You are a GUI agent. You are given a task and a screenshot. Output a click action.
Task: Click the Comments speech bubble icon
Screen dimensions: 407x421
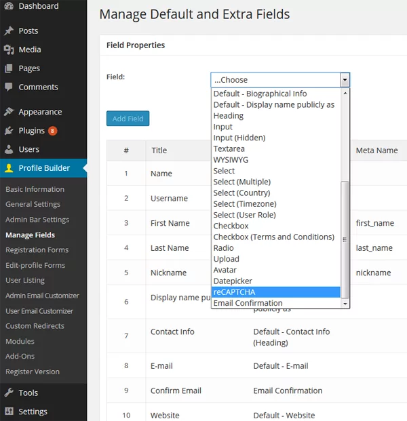(x=9, y=87)
